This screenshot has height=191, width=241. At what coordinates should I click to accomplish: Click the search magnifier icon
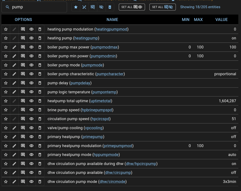click(7, 7)
